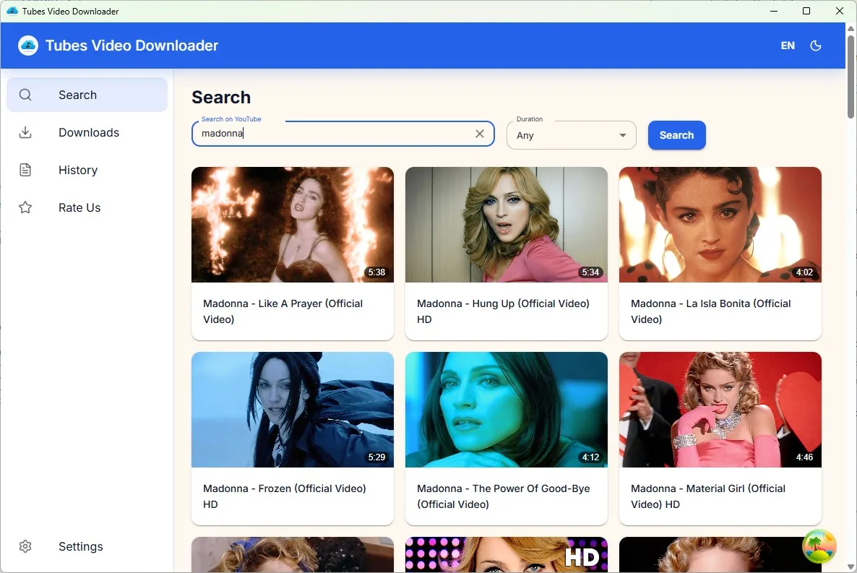Click the magnifying glass sidebar icon
The image size is (857, 573).
[x=25, y=95]
